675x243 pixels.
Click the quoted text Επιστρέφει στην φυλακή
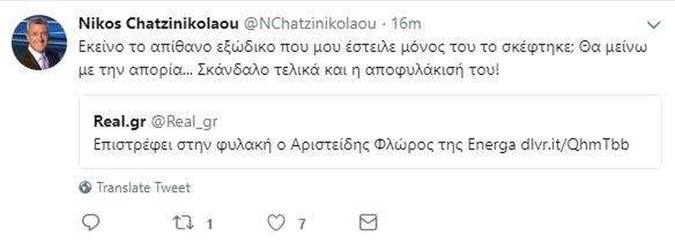[183, 145]
